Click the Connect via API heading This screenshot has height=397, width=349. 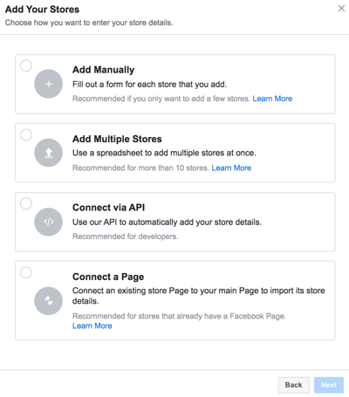[108, 208]
